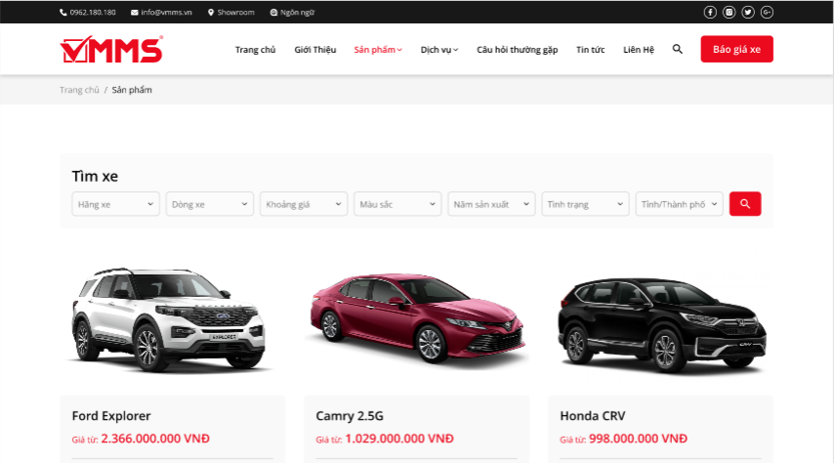The height and width of the screenshot is (463, 834).
Task: Open the Instagram social icon
Action: 729,12
